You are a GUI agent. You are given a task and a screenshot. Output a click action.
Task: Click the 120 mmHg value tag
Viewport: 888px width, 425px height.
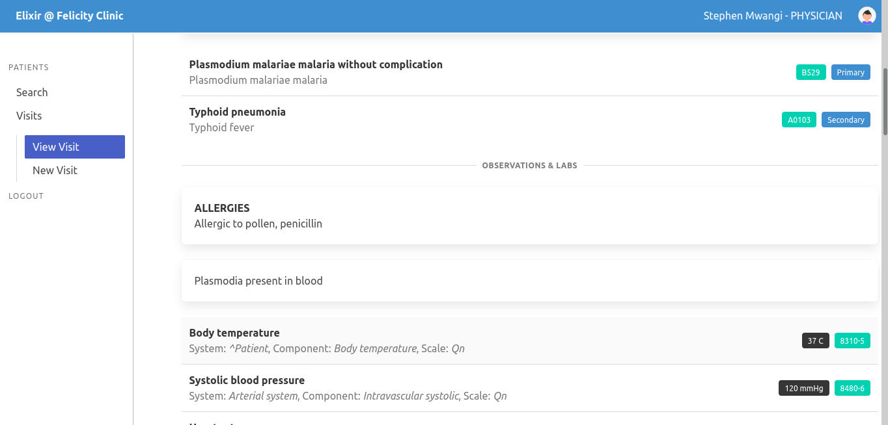pos(803,388)
